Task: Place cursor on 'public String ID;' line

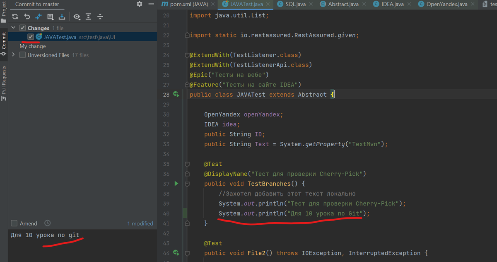Action: [x=235, y=134]
